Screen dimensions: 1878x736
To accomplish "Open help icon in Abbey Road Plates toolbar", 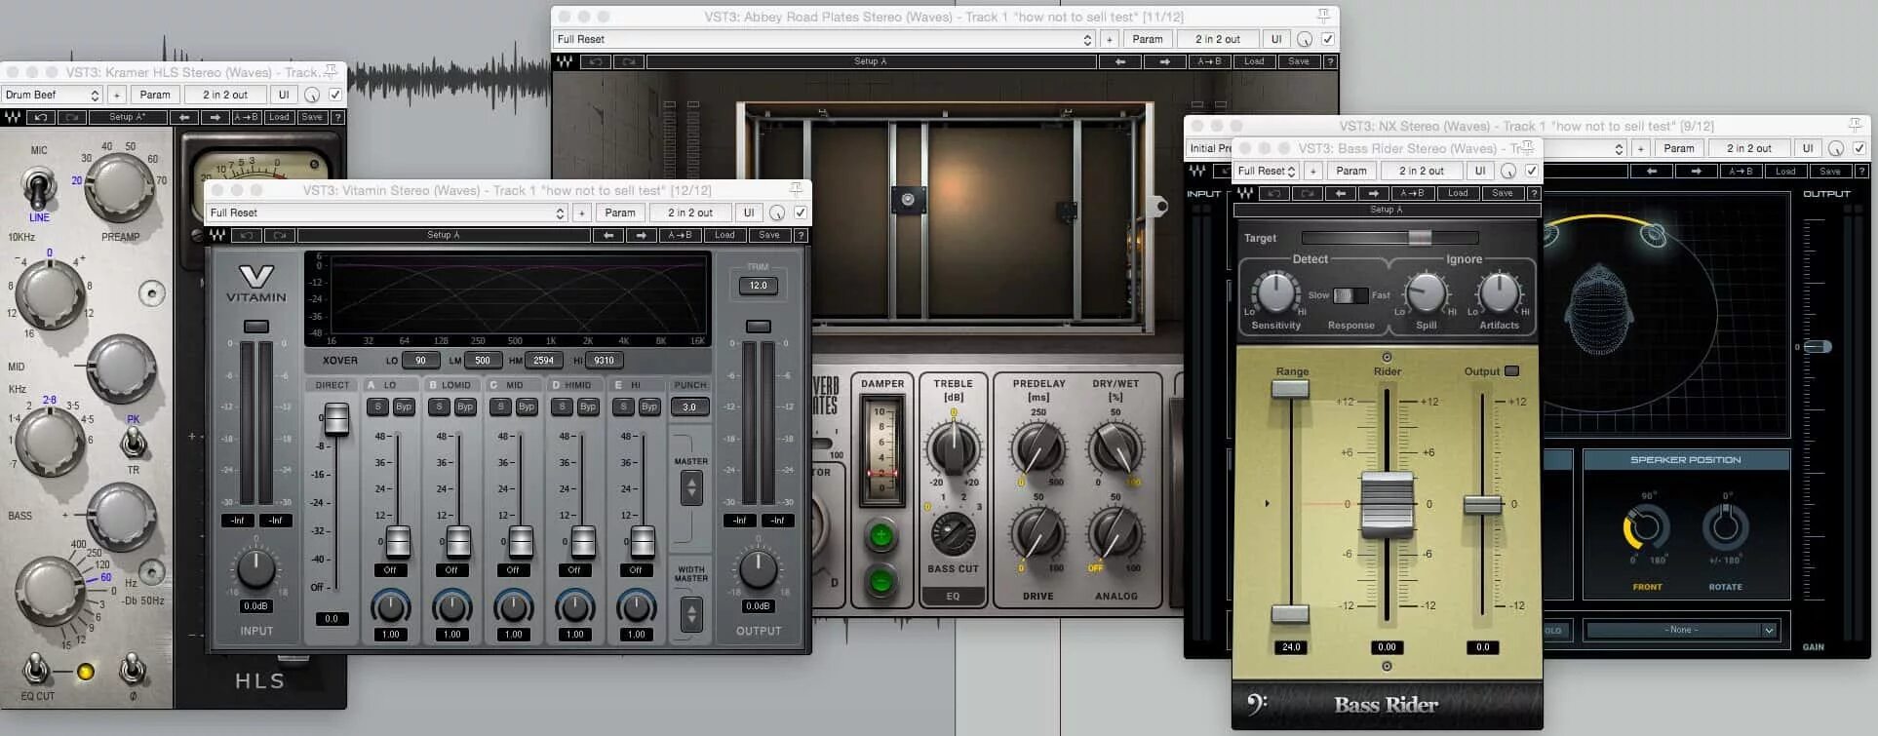I will tap(1329, 61).
